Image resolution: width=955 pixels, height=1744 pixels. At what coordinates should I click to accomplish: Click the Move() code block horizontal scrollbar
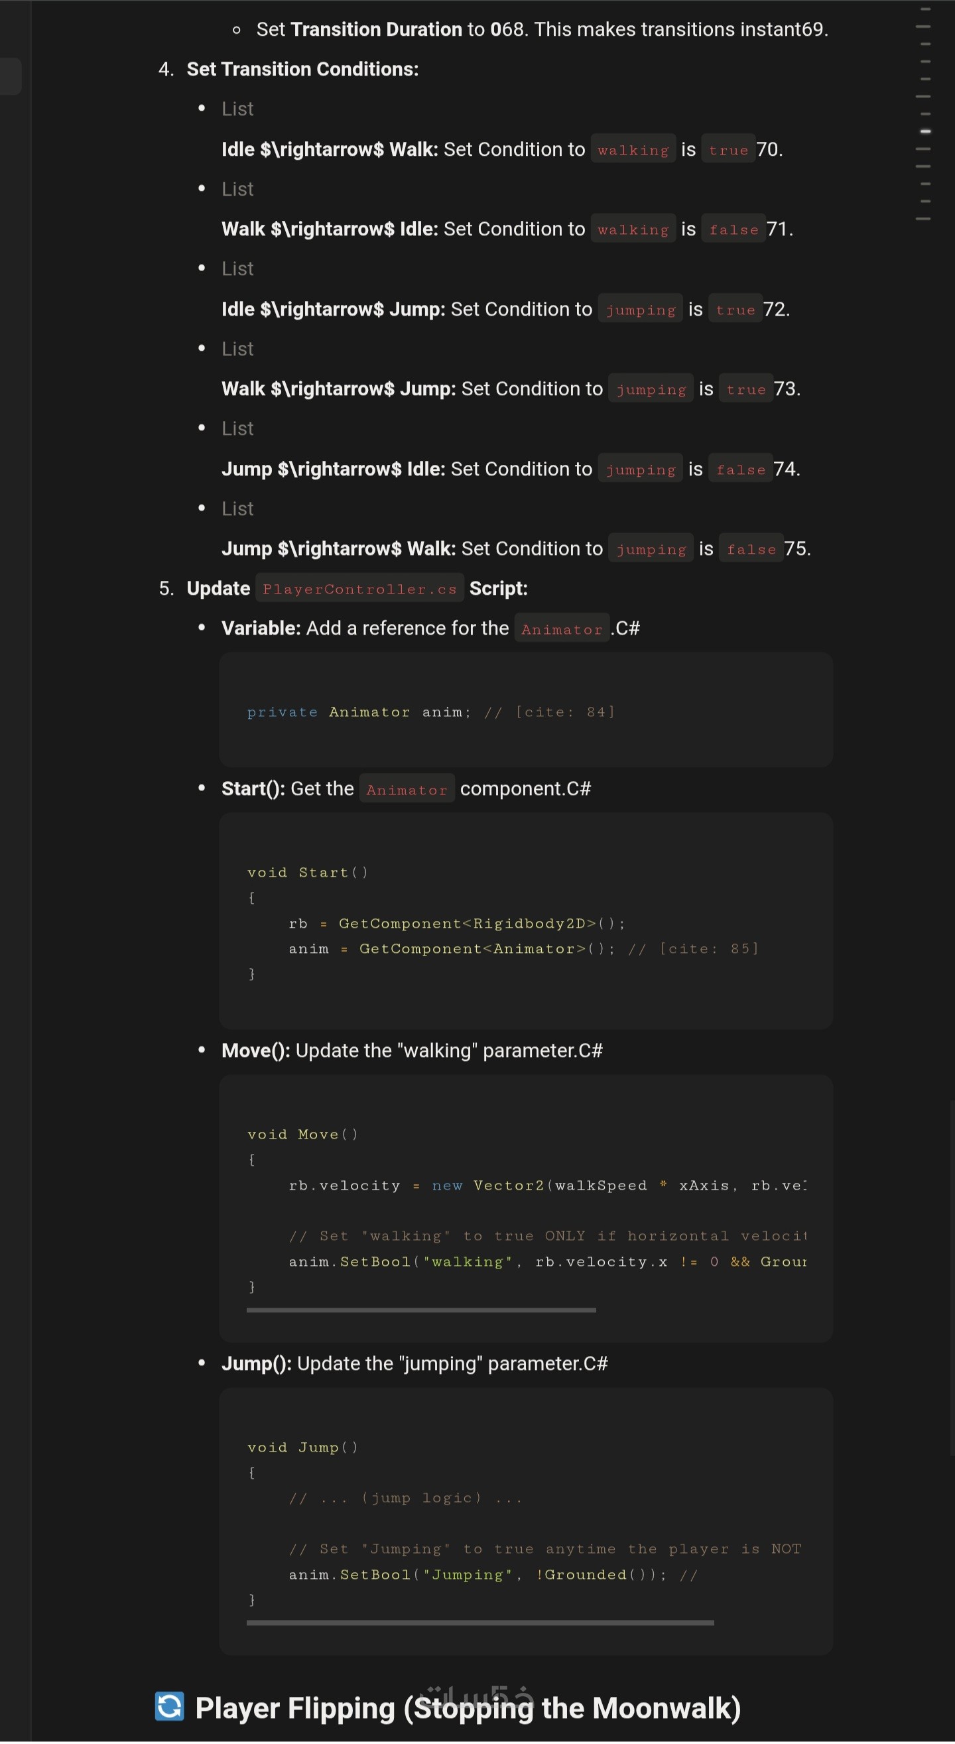click(420, 1310)
